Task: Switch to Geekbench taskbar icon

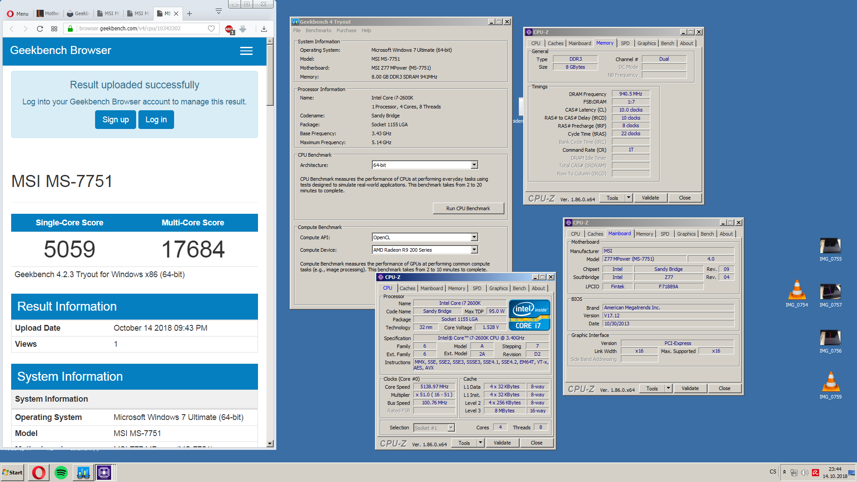Action: (x=83, y=473)
